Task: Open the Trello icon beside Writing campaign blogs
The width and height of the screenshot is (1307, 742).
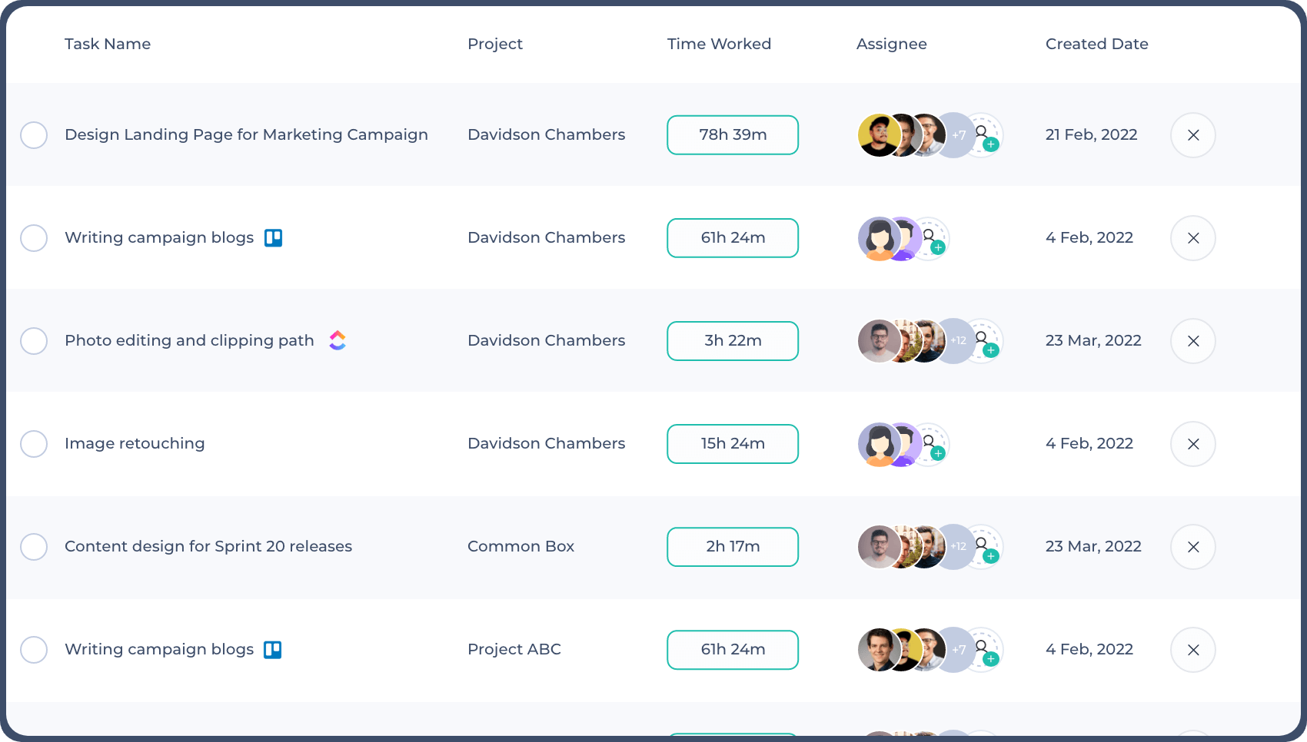Action: [273, 238]
